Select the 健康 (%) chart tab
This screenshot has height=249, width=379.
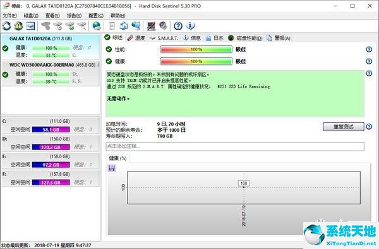coord(117,158)
